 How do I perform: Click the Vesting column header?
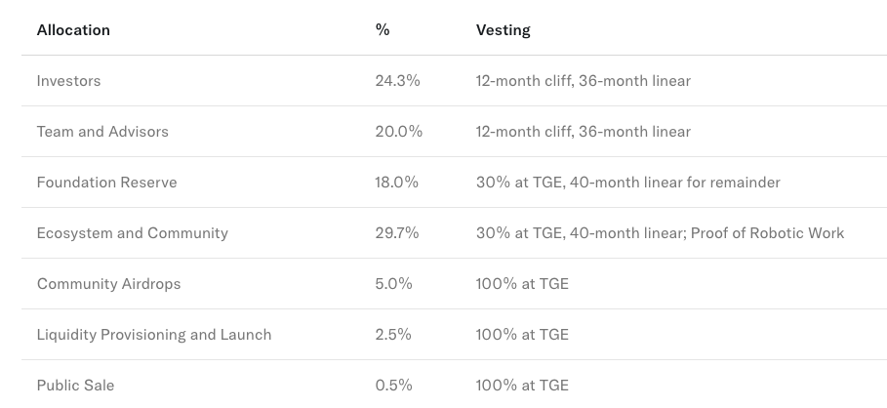pyautogui.click(x=504, y=30)
